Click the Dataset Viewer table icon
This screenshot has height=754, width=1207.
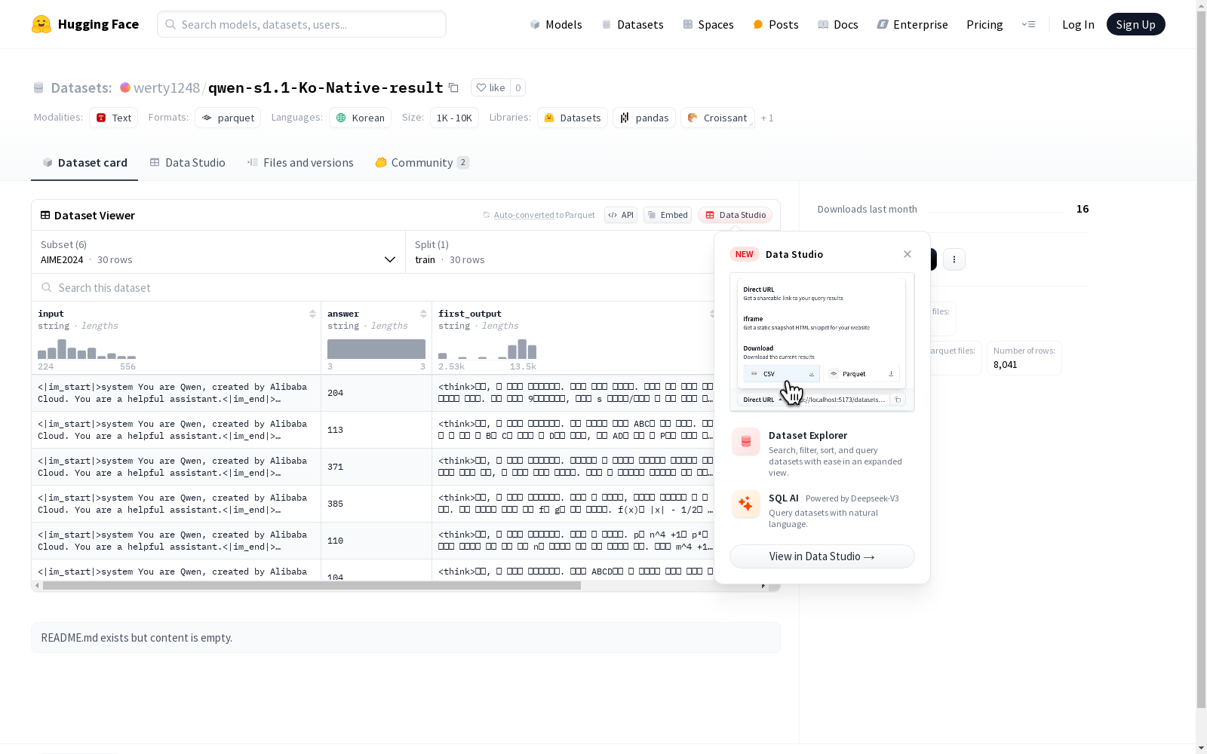point(45,215)
